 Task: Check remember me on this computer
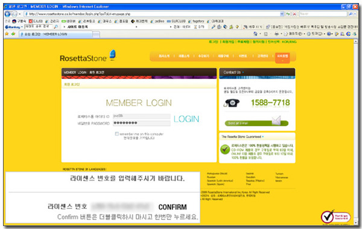(117, 134)
